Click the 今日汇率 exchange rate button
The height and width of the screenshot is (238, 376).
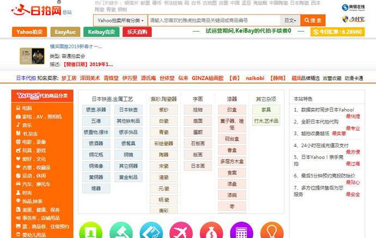pyautogui.click(x=337, y=32)
